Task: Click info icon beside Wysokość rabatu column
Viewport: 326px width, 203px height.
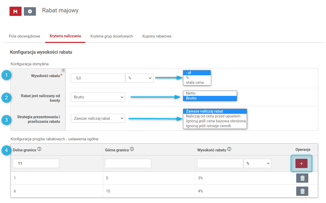Action: pyautogui.click(x=229, y=149)
